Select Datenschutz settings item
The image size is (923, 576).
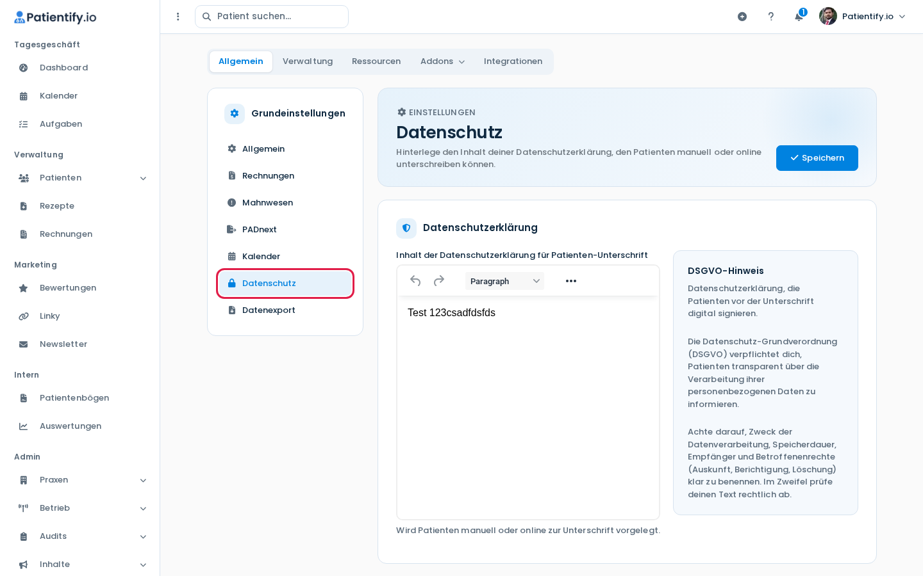pos(285,284)
